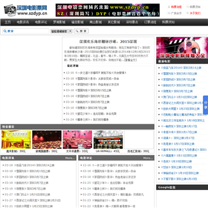Viewport: 208px width, 208px height.
Task: Click the film reel schedule banner image
Action: click(182, 47)
